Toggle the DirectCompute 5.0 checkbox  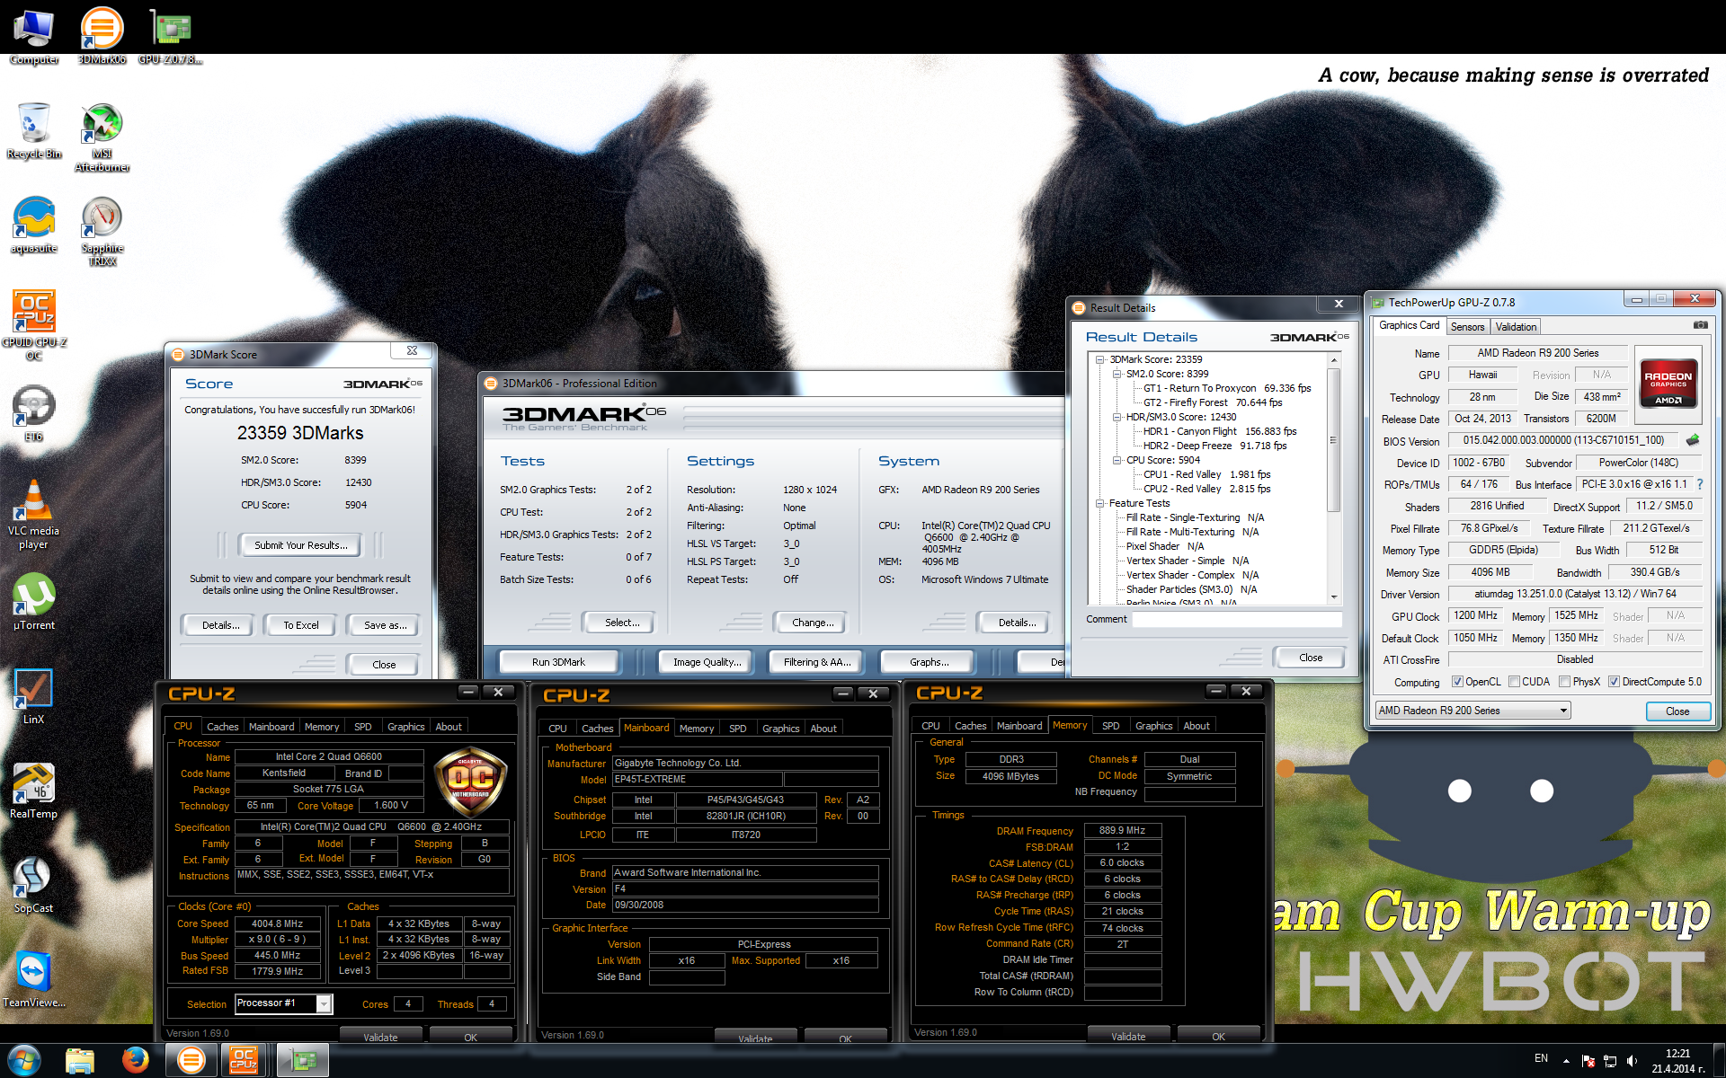point(1615,682)
